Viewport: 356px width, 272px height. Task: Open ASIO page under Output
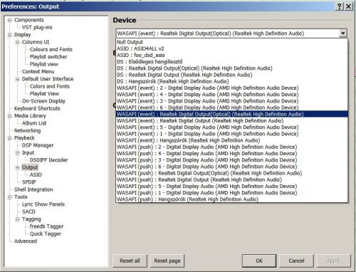pos(36,174)
